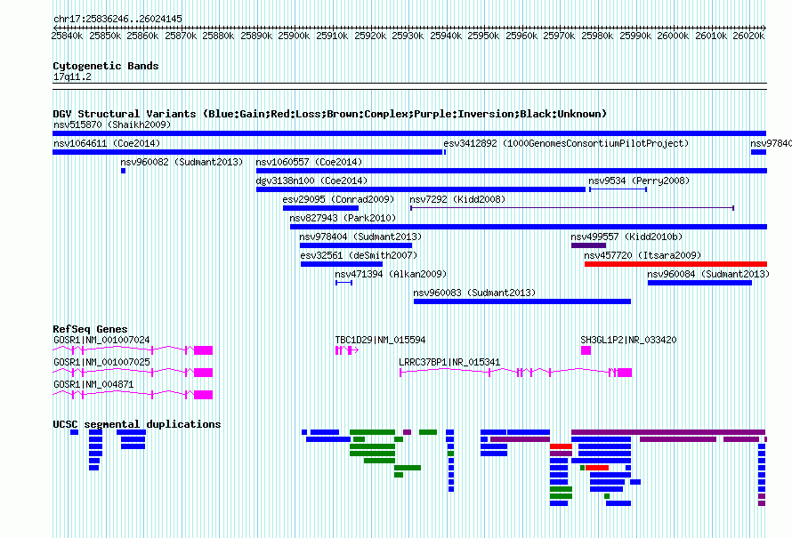Click the 25840k ruler tick label
792x538 pixels.
click(67, 36)
